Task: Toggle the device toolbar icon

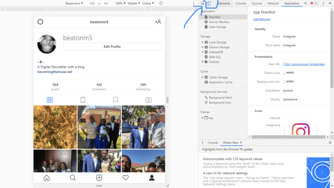Action: pos(209,3)
